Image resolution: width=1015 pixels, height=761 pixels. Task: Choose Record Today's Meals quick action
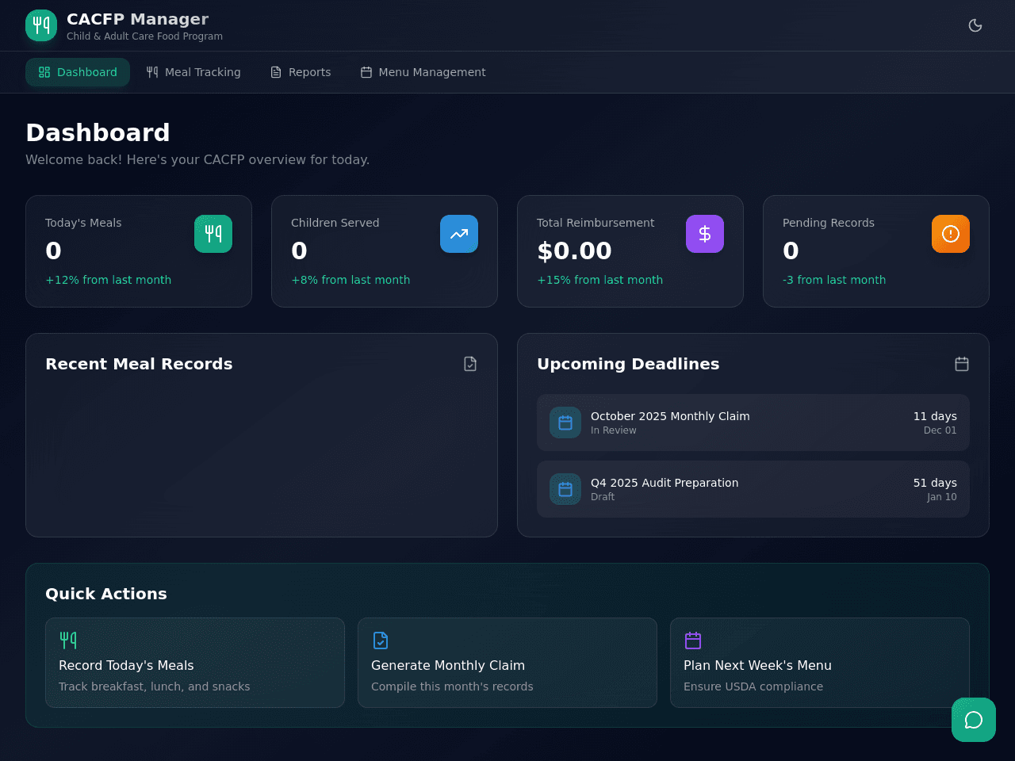click(195, 663)
